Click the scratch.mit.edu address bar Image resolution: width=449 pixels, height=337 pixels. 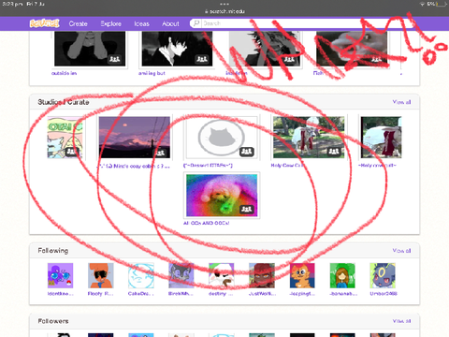click(224, 11)
